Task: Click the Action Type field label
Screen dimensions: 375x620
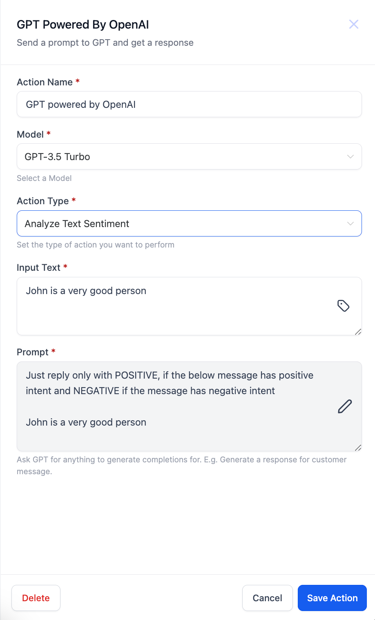Action: (x=42, y=201)
